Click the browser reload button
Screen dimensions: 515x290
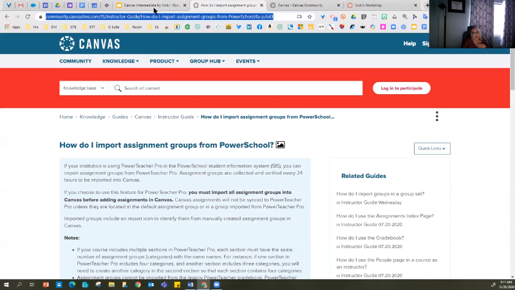pyautogui.click(x=28, y=17)
